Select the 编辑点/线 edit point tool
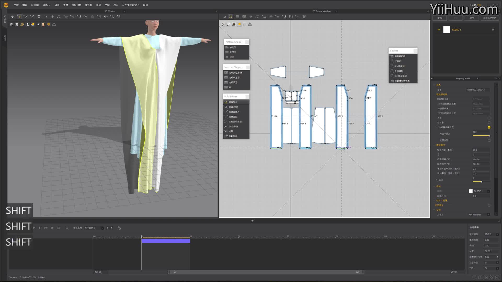 (x=233, y=107)
